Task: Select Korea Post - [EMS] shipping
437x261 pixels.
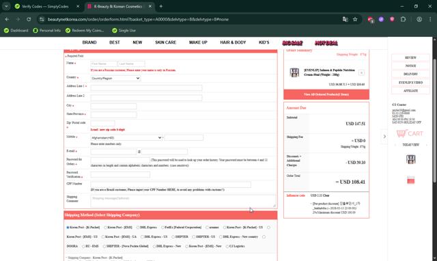Action: pyautogui.click(x=105, y=228)
